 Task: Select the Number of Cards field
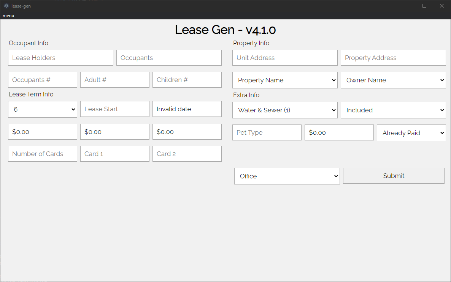[43, 154]
